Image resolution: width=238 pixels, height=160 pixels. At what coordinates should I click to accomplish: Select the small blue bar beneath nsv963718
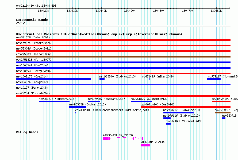(224, 118)
